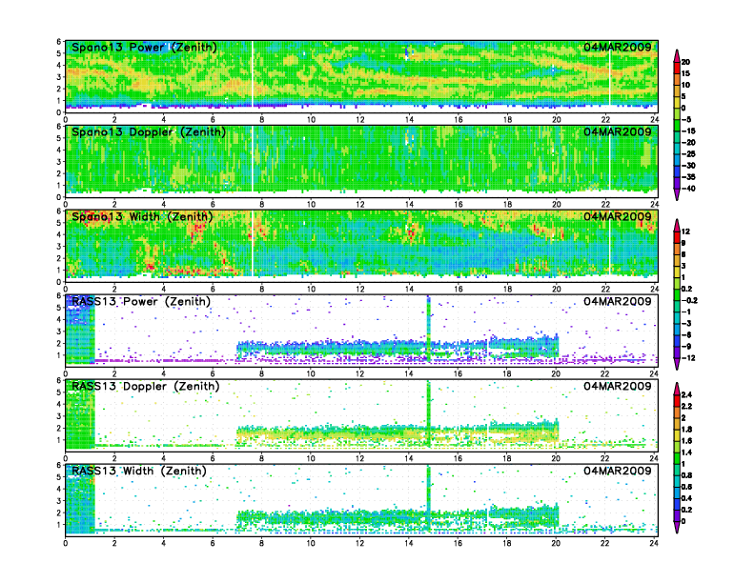Image resolution: width=755 pixels, height=583 pixels.
Task: Click 04MAR2009 date in Spano13 Power panel
Action: 618,47
